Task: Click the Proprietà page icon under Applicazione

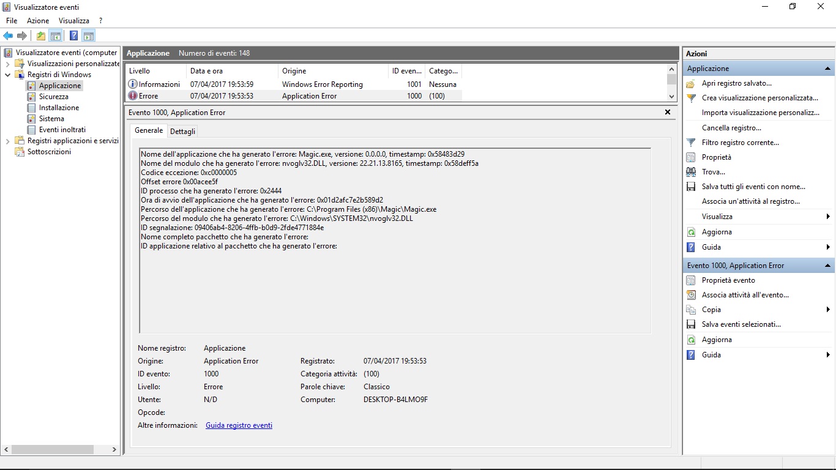Action: (x=691, y=157)
